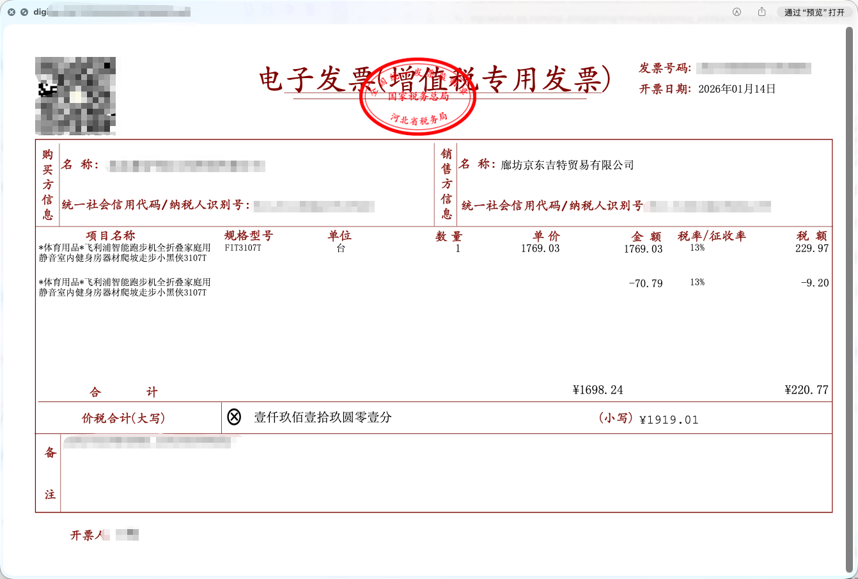Click the circled X icon left of the filename
The width and height of the screenshot is (858, 579).
12,12
